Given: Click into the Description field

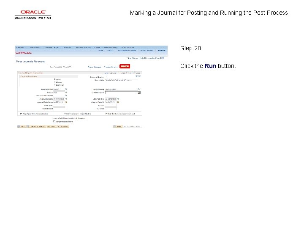Looking at the screenshot, I should (121, 80).
